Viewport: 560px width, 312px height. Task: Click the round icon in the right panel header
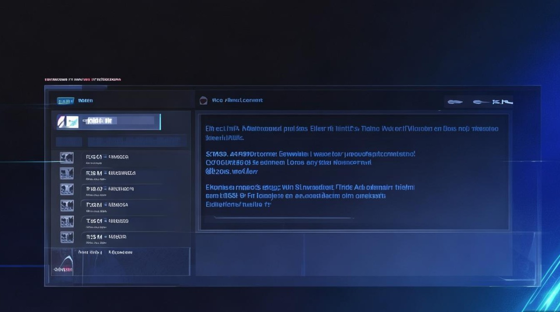pos(203,100)
